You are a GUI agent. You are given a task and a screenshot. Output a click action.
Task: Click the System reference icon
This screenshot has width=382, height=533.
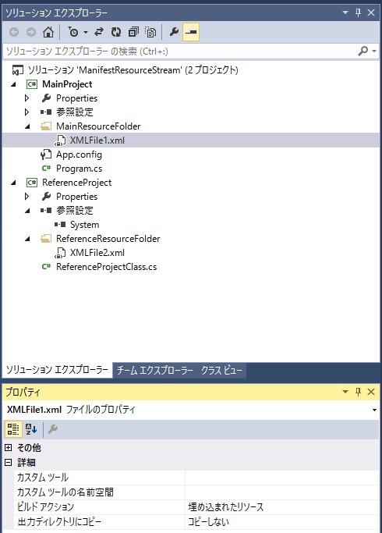pyautogui.click(x=60, y=224)
